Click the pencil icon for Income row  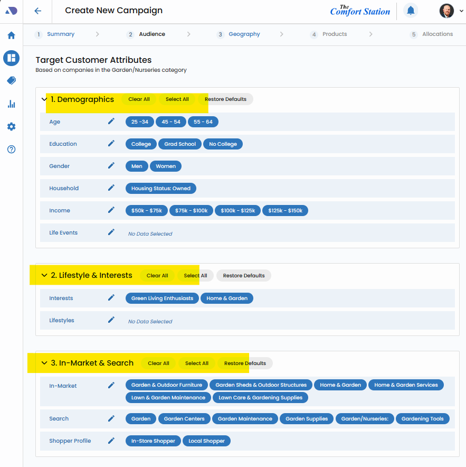point(111,210)
